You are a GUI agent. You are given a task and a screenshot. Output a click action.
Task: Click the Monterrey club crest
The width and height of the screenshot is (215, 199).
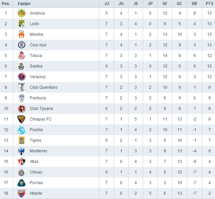click(22, 151)
